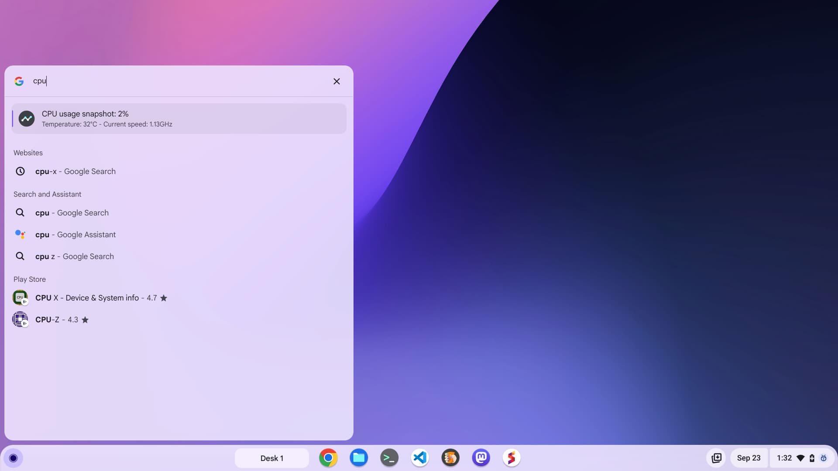This screenshot has width=838, height=471.
Task: Open Chrome browser from taskbar
Action: pyautogui.click(x=327, y=457)
